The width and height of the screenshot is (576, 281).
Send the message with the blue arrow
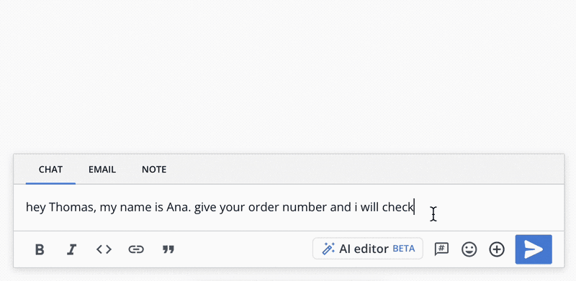534,249
